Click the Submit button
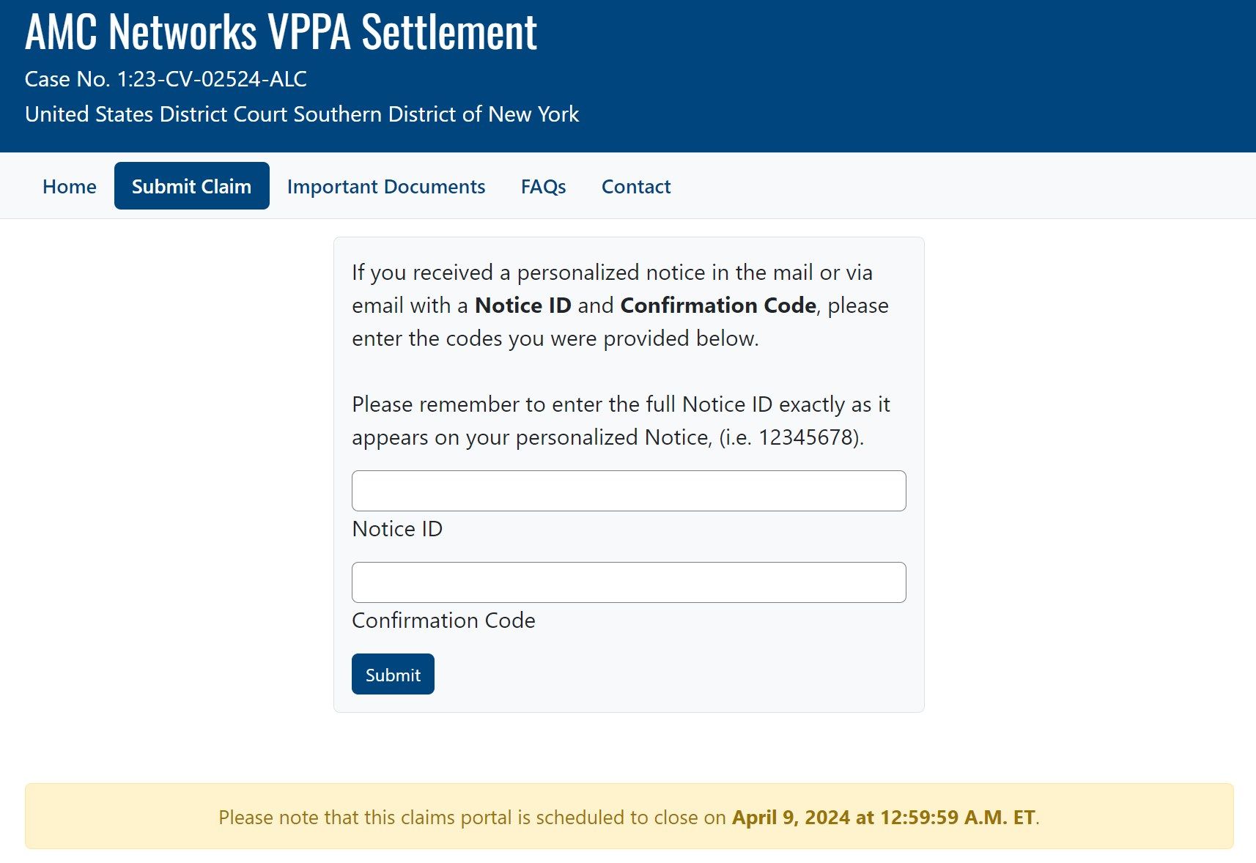The image size is (1256, 863). point(393,674)
